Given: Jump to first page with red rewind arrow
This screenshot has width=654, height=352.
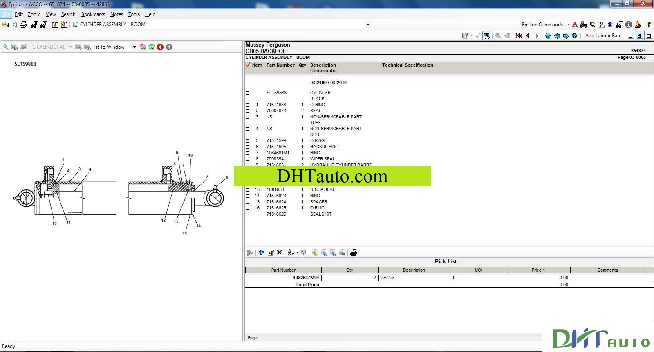Looking at the screenshot, I should pyautogui.click(x=519, y=36).
